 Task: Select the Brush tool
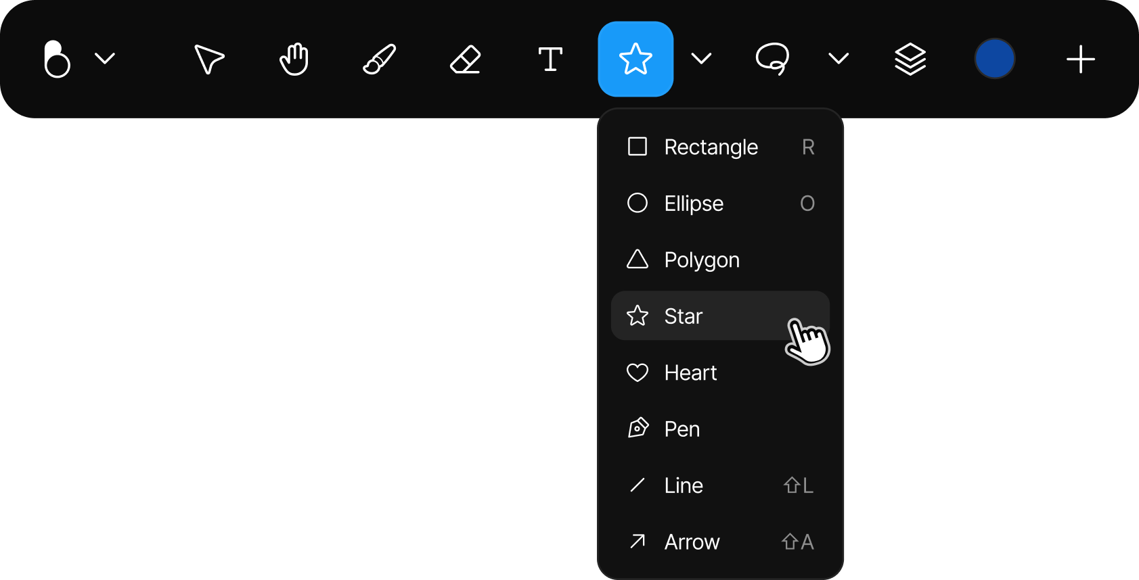[380, 59]
